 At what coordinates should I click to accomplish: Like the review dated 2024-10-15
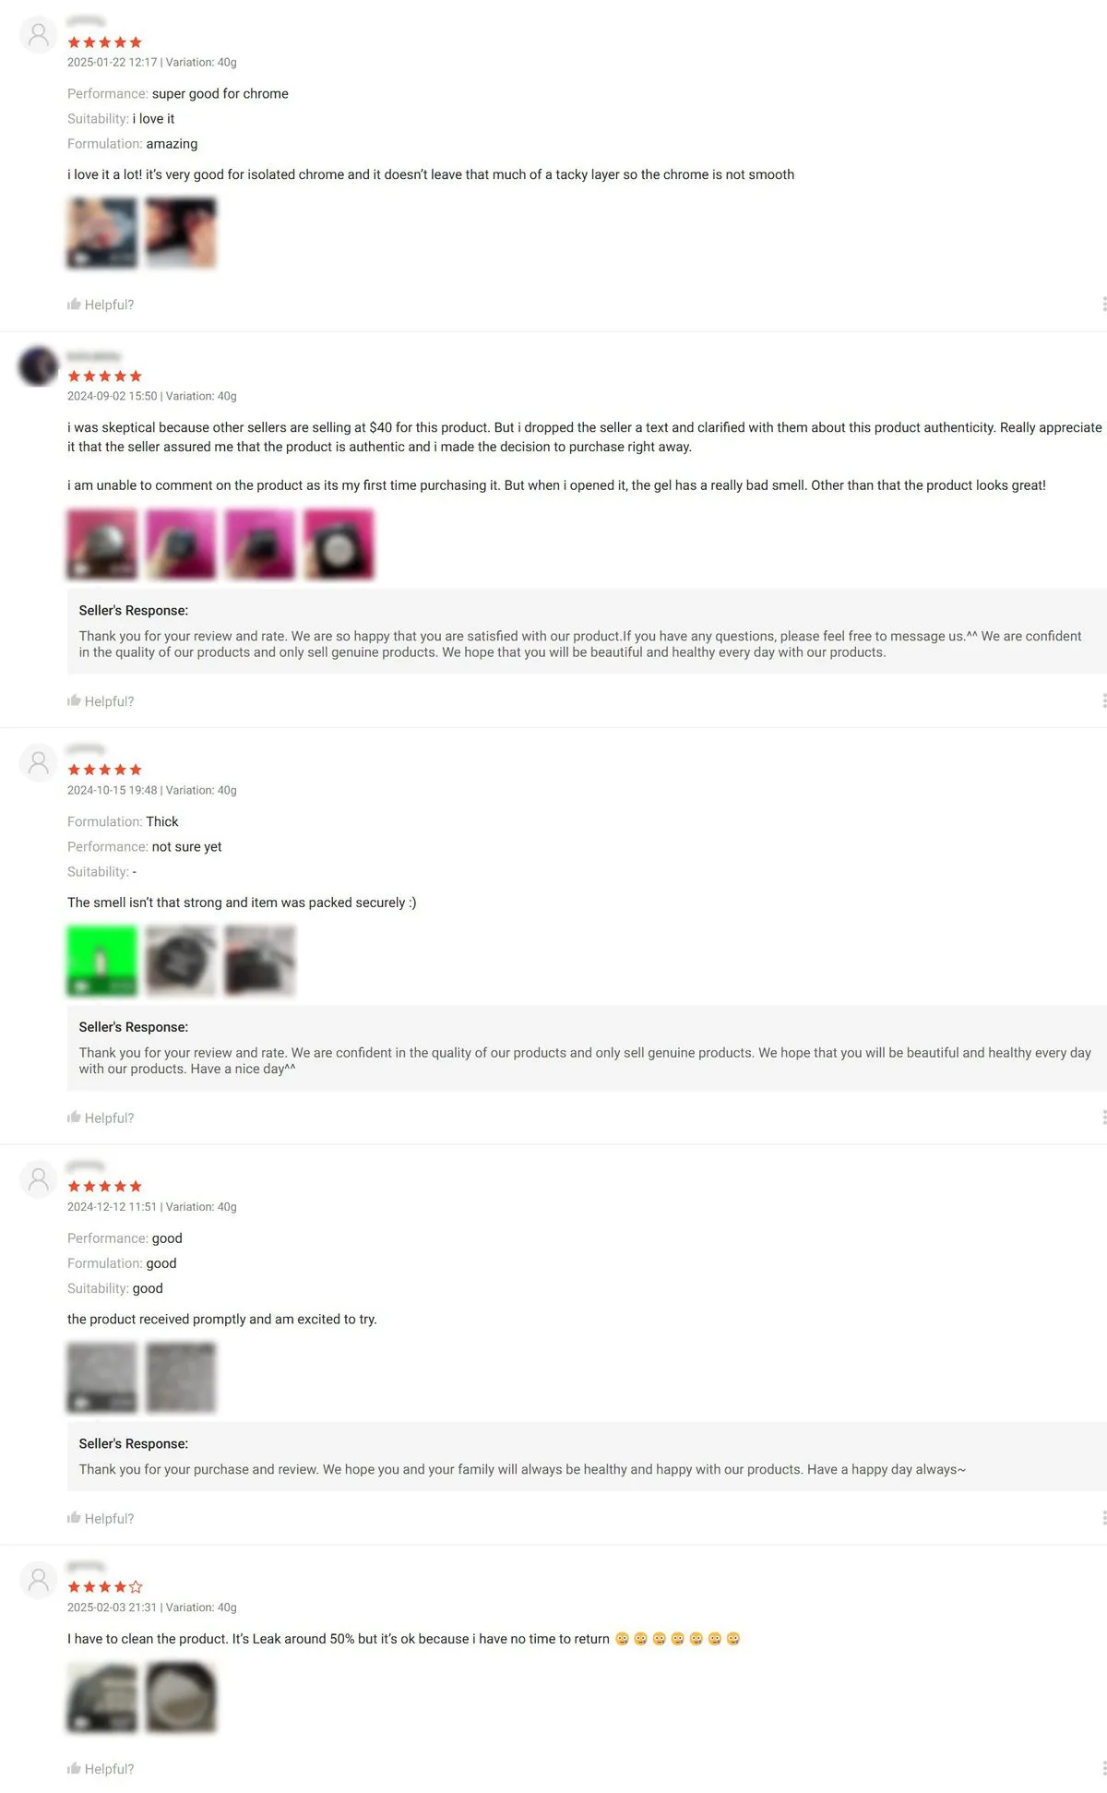[101, 1118]
